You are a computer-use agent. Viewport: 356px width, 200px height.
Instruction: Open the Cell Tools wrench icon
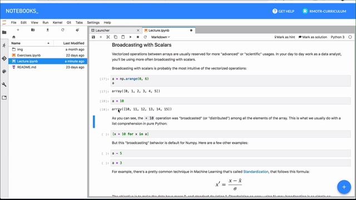pos(4,84)
